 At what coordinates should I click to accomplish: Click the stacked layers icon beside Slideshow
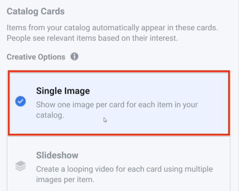pyautogui.click(x=20, y=166)
